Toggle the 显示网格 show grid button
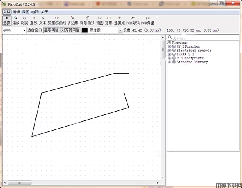Viewport: 242px width, 188px height. pyautogui.click(x=51, y=30)
